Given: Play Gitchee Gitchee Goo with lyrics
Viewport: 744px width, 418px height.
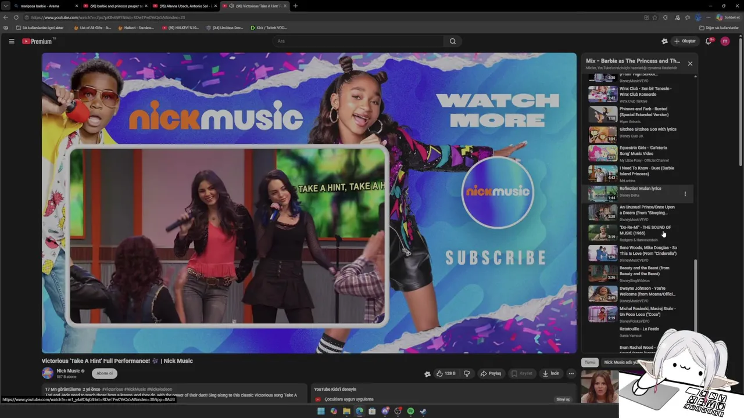Looking at the screenshot, I should (x=636, y=135).
